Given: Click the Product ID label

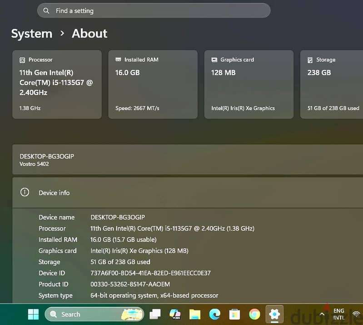Looking at the screenshot, I should [54, 284].
